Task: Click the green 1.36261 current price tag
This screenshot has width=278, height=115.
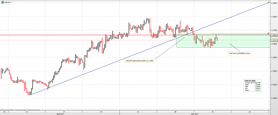Action: click(x=274, y=40)
